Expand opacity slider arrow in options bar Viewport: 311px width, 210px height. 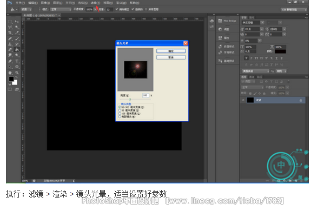(95, 10)
